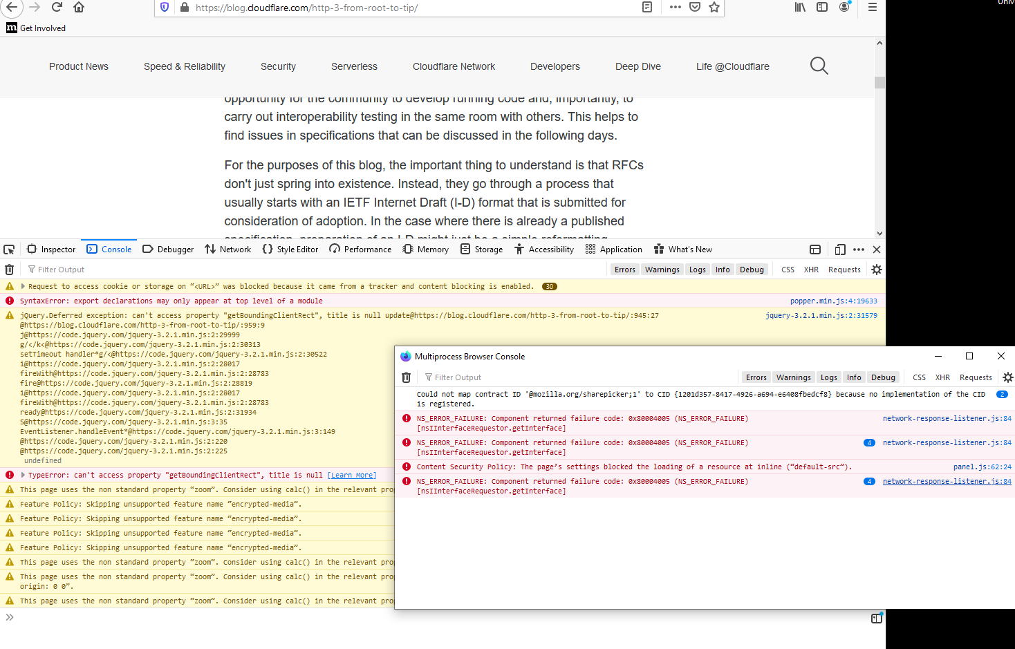Switch to the Inspector tab
The image size is (1015, 649).
click(x=51, y=250)
